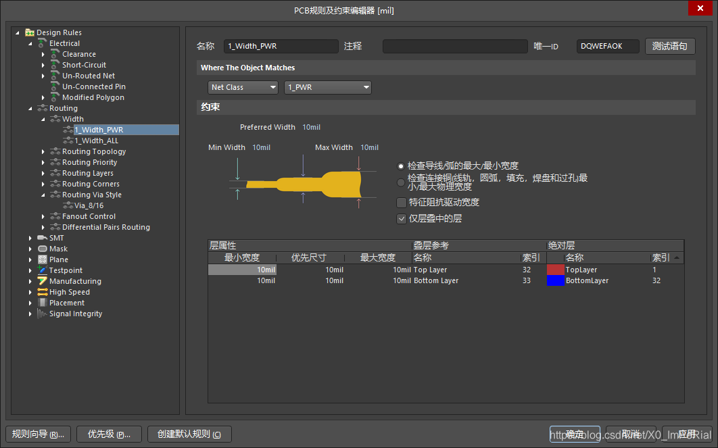Click the Clearance rule icon

pyautogui.click(x=55, y=54)
